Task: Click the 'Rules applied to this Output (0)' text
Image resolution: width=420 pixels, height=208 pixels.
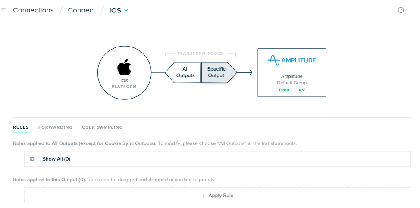Action: [x=49, y=180]
